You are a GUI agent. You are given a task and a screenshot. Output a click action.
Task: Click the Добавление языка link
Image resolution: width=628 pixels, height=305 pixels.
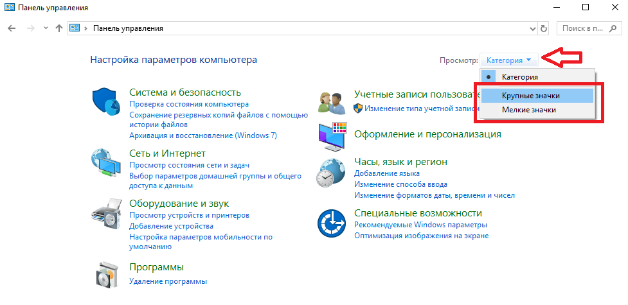click(x=386, y=173)
